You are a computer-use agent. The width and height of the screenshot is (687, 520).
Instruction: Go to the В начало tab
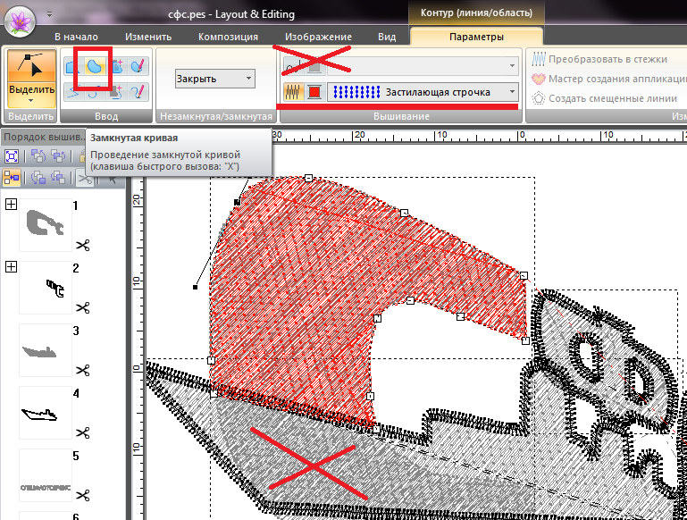(x=76, y=37)
